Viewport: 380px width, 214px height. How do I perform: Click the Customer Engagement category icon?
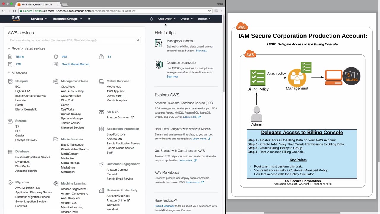101,164
